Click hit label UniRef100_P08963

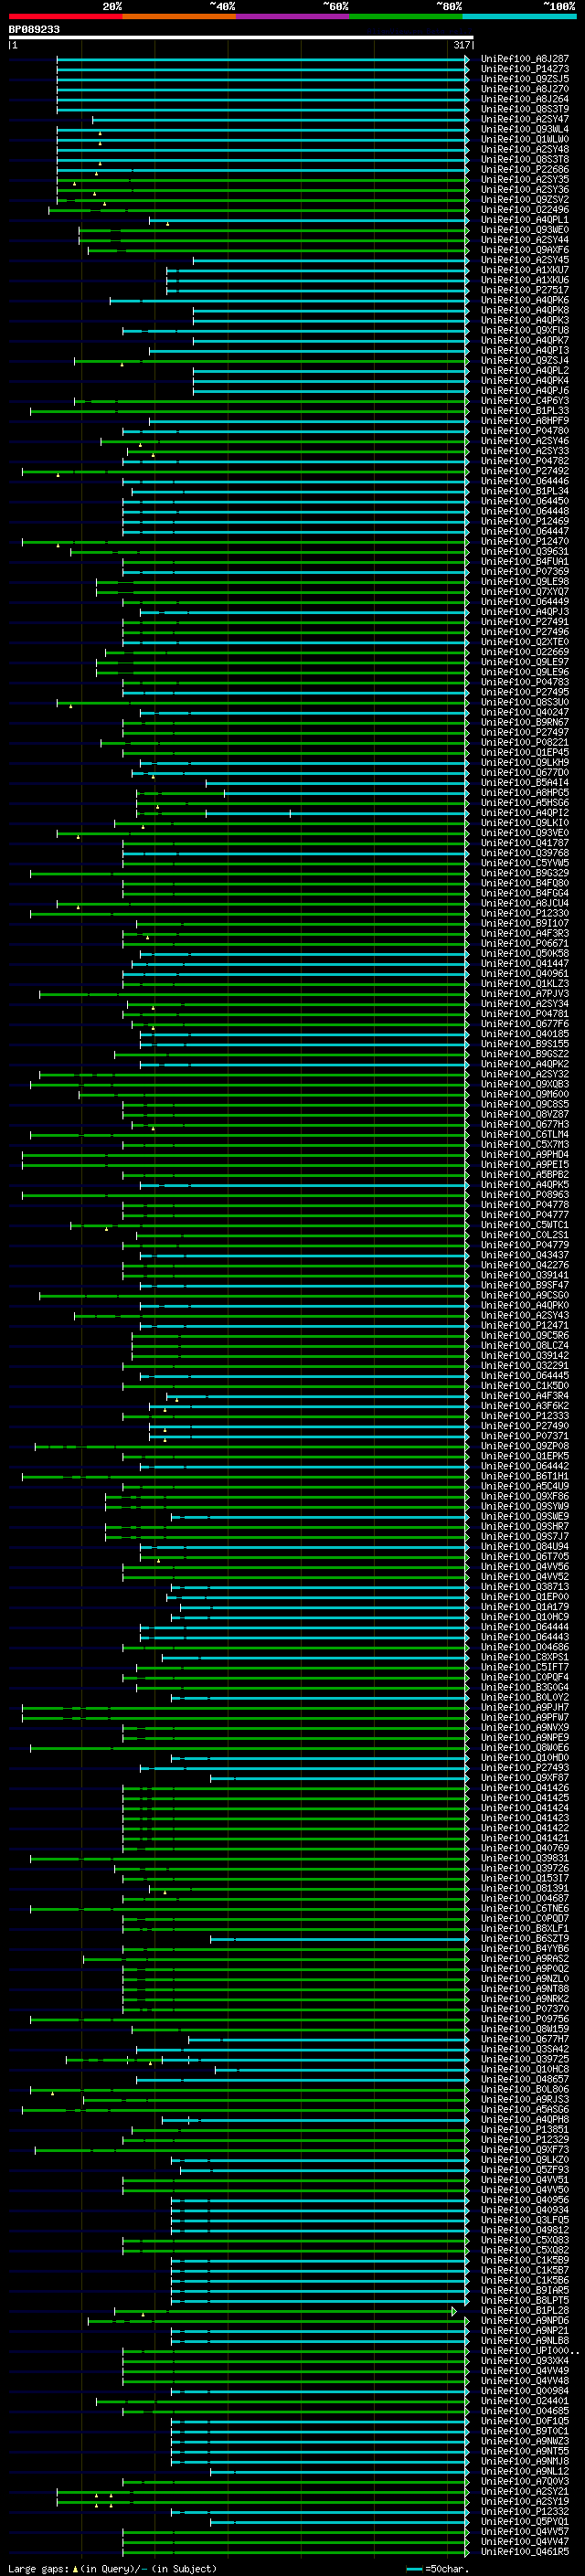(524, 1195)
